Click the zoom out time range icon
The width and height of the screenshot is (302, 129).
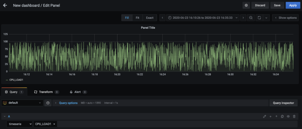click(251, 18)
